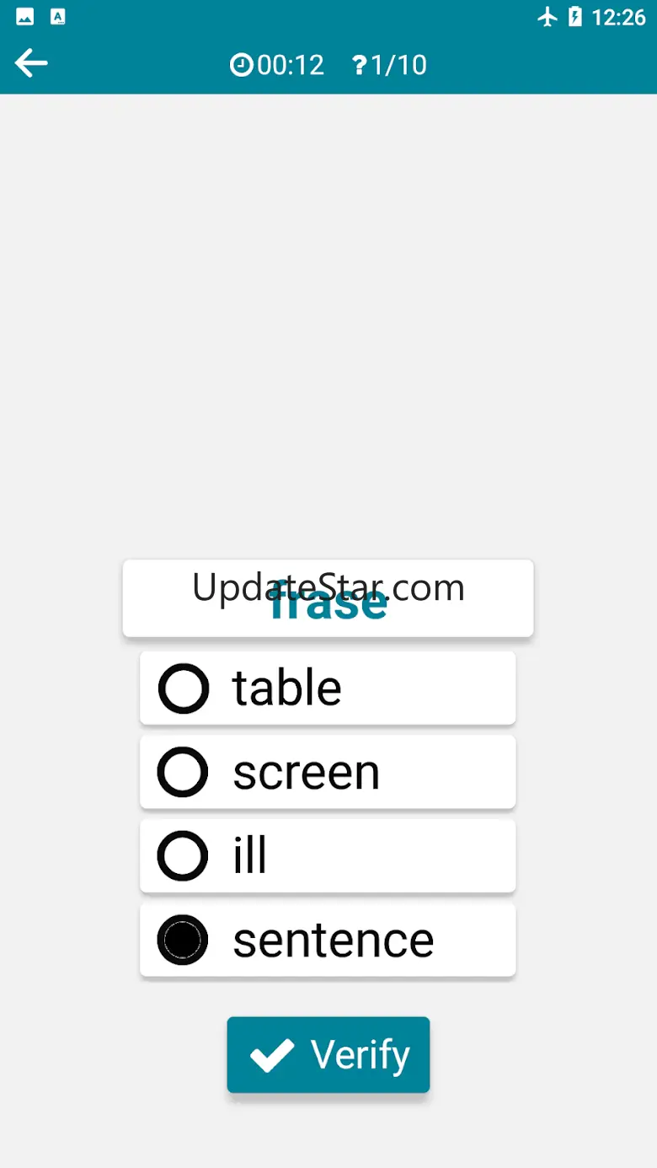Tap the 12:26 status bar clock
The height and width of the screenshot is (1168, 657).
(619, 17)
